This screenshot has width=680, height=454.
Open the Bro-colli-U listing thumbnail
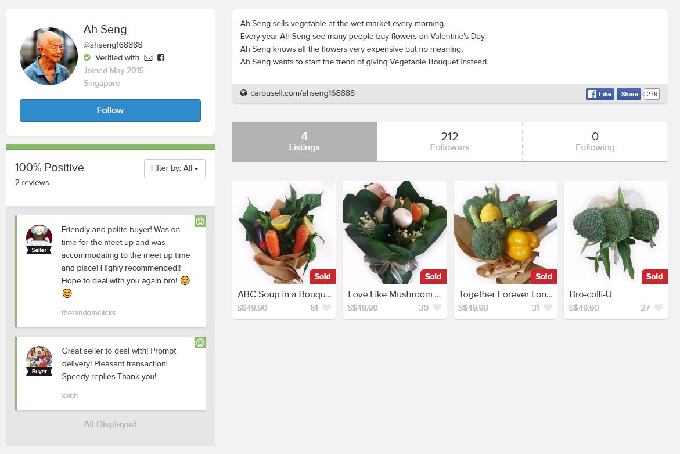(x=616, y=232)
